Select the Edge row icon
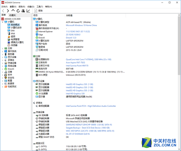 (37, 34)
